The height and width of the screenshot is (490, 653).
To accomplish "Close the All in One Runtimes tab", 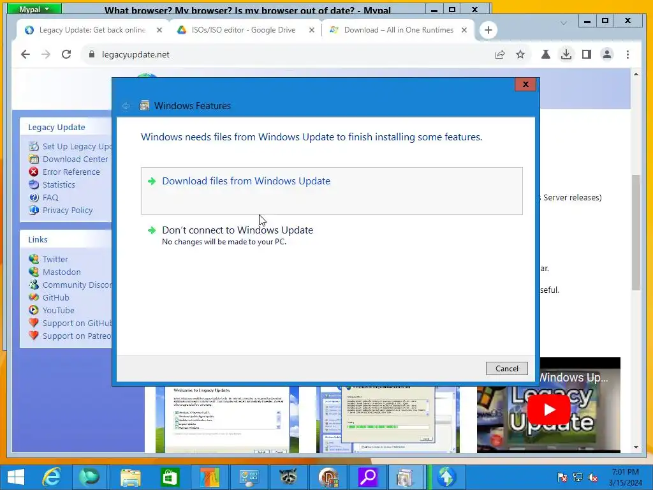I will (464, 30).
